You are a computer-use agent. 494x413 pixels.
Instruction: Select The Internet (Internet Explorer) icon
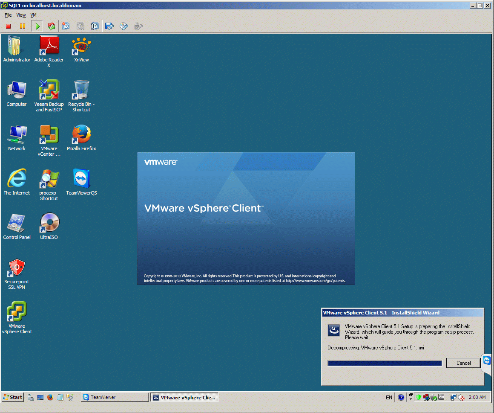tap(17, 182)
